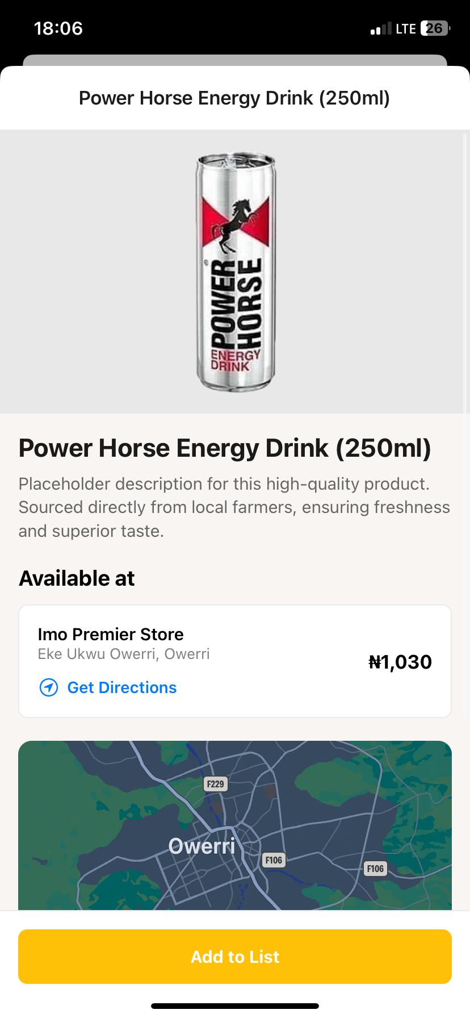Screen dimensions: 470x1018
Task: Tap the Get Directions compass arrow icon
Action: coord(49,687)
